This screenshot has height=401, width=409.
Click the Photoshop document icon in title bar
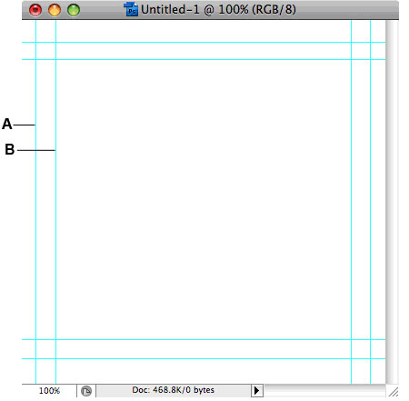coord(131,9)
